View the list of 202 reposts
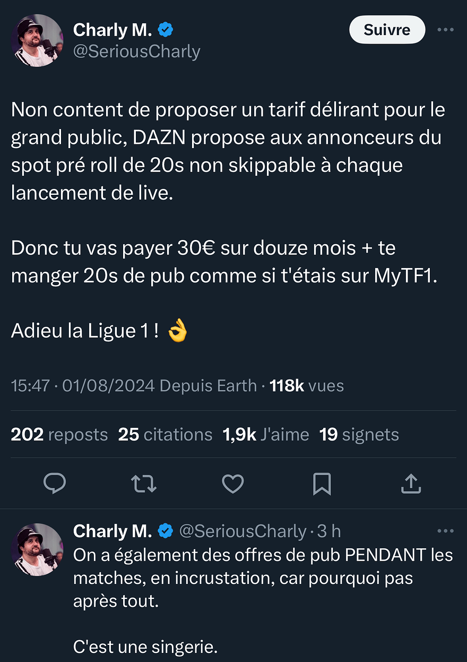 point(59,434)
